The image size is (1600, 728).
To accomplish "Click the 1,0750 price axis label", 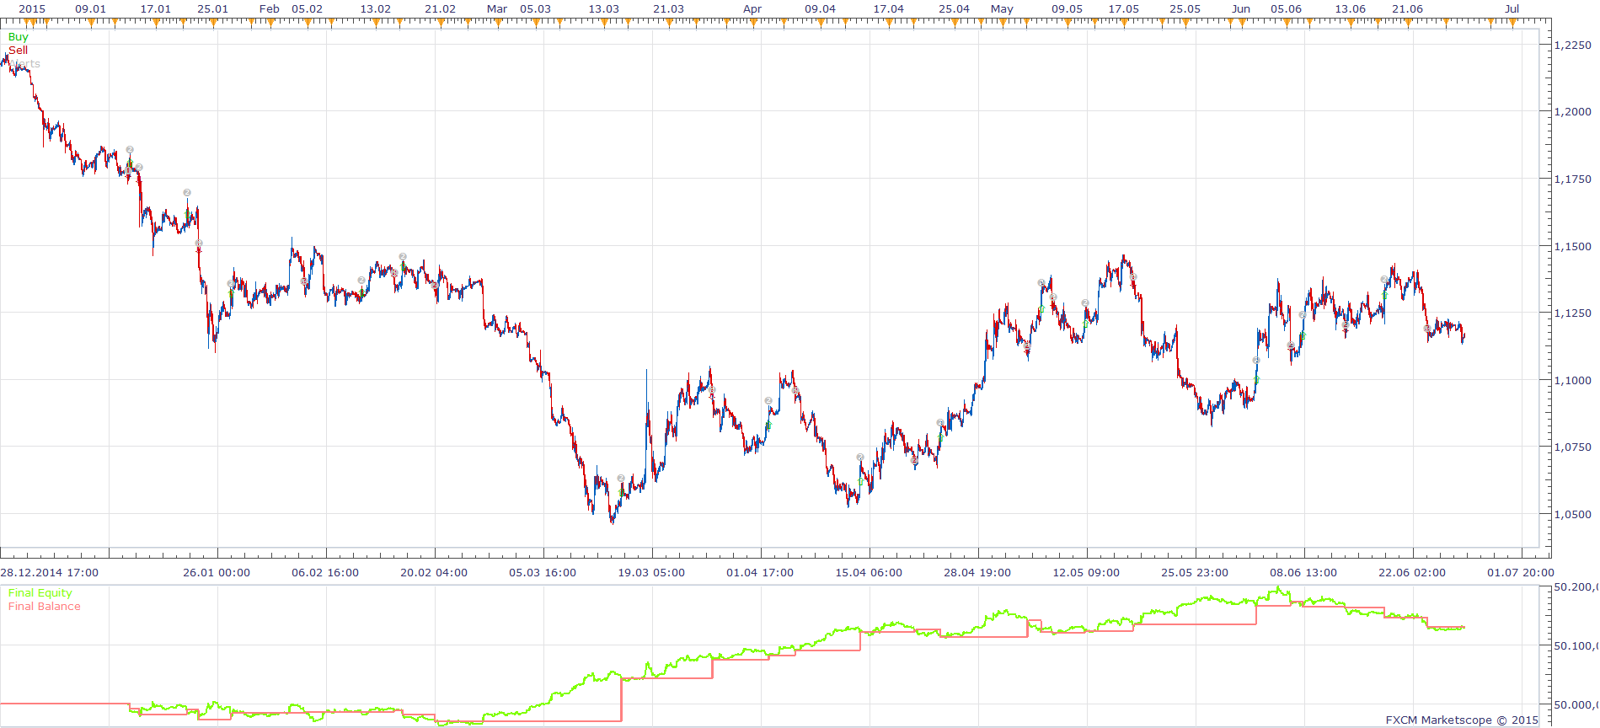I will (x=1572, y=447).
